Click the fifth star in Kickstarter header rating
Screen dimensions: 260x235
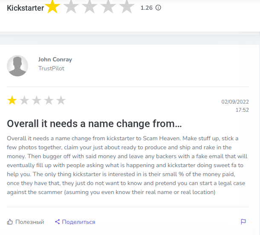127,7
